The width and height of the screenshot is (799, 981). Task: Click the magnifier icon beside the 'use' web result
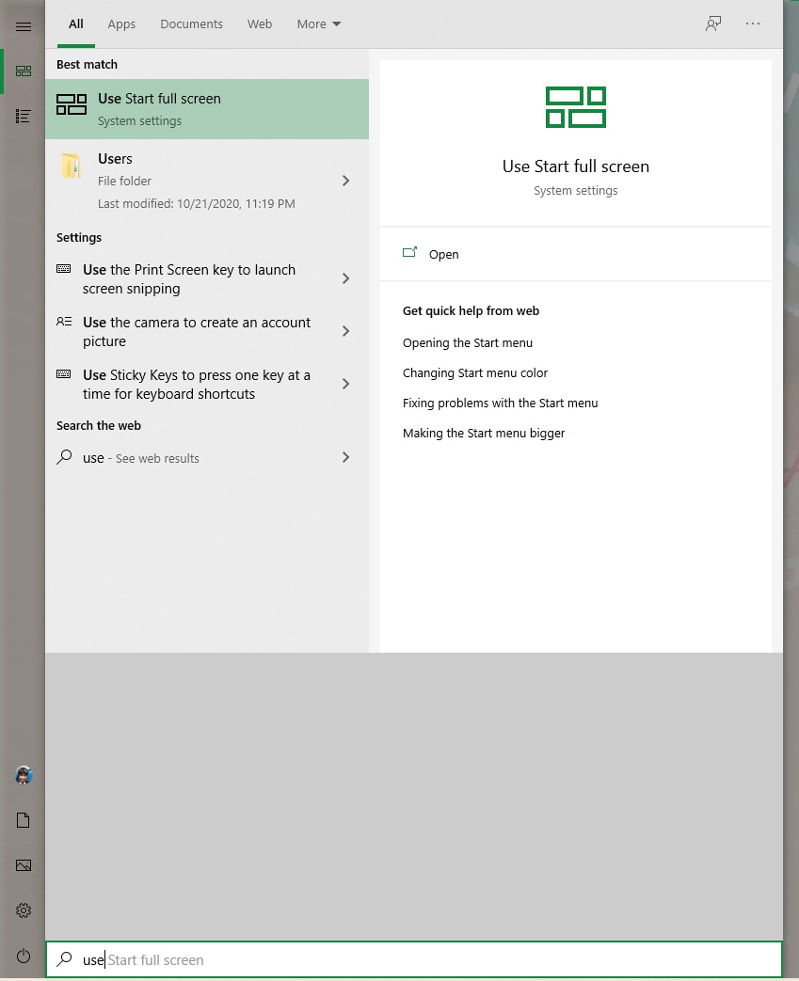[x=64, y=457]
